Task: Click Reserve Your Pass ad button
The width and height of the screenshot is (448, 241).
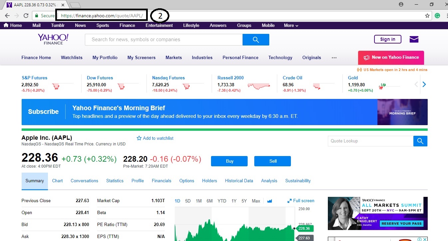Action: pos(401,223)
